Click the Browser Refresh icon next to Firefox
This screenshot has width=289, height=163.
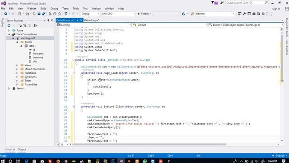[x=183, y=14]
